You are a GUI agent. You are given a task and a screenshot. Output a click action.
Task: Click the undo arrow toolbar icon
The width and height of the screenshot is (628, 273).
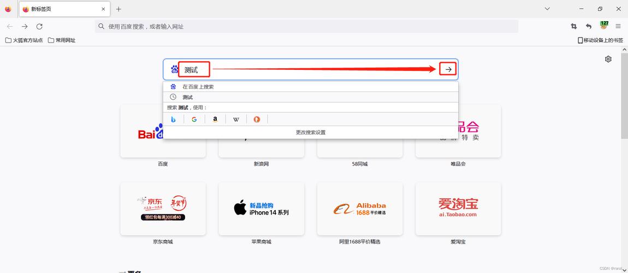pyautogui.click(x=588, y=26)
